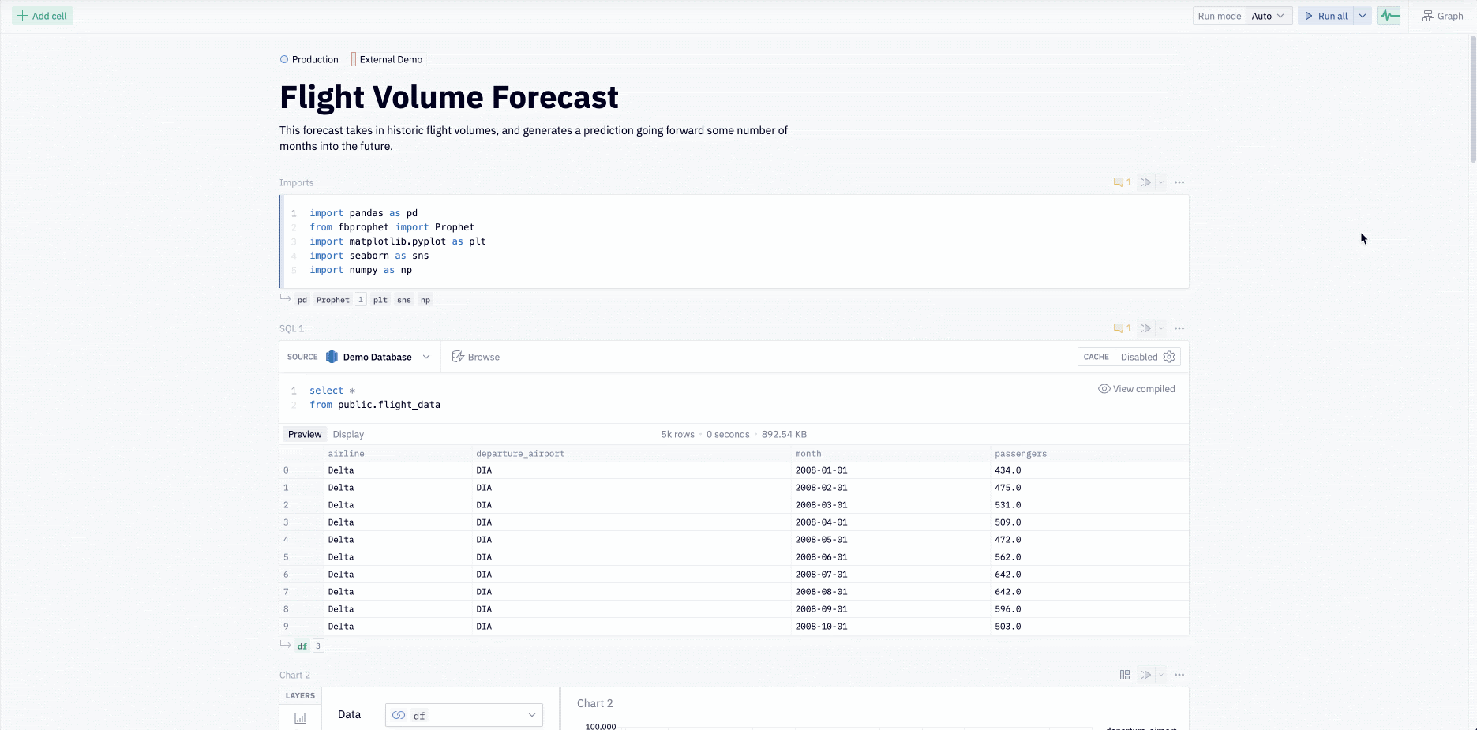The image size is (1477, 730).
Task: Click the Chart 2 cell label
Action: tap(294, 675)
